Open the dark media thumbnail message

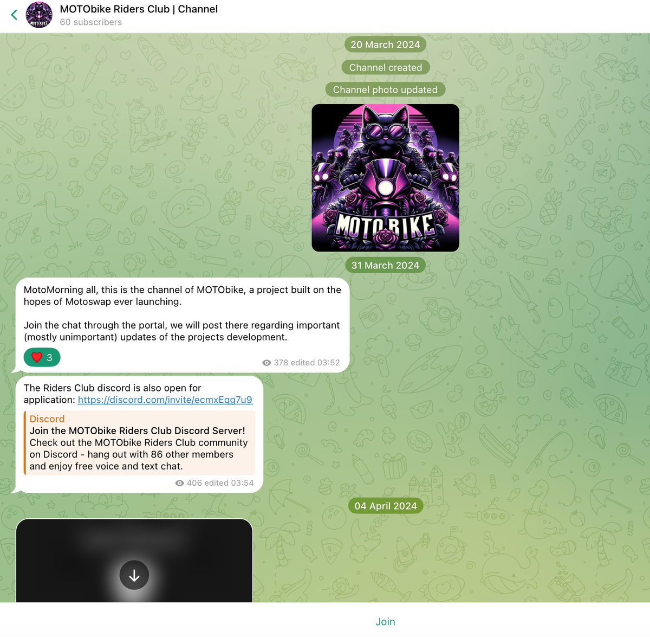pyautogui.click(x=134, y=561)
